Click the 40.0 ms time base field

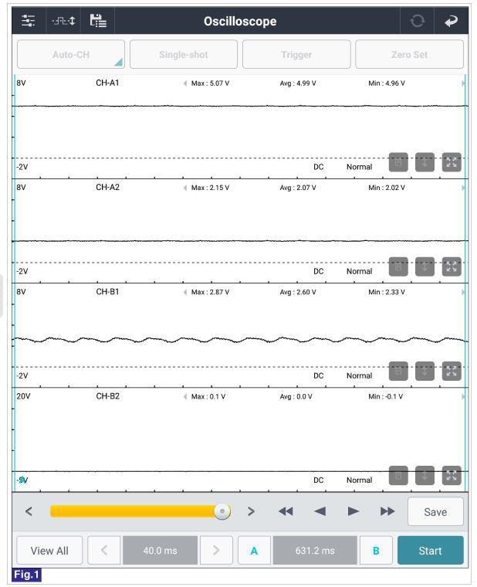[x=160, y=551]
